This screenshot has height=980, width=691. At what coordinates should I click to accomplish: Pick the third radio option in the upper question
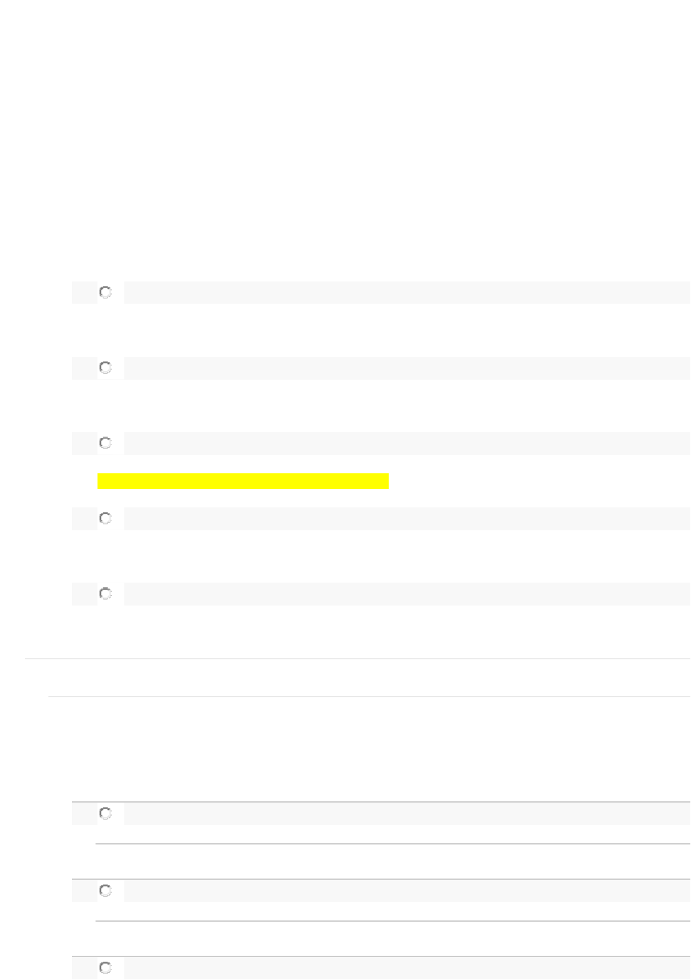coord(105,443)
